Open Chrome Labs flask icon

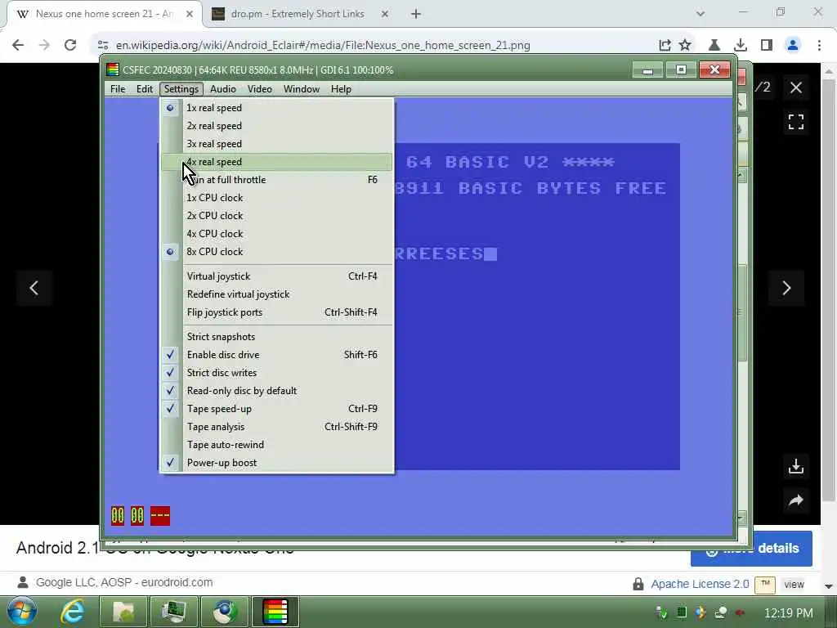tap(714, 46)
